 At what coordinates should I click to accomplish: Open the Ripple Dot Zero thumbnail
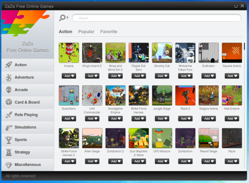(x=139, y=53)
